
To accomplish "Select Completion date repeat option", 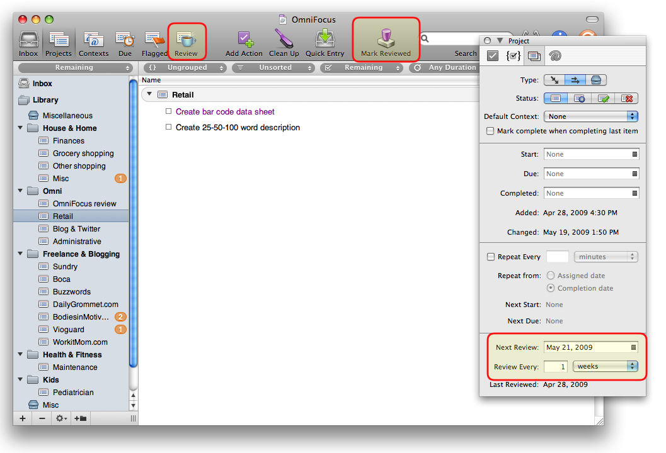I will click(x=551, y=288).
